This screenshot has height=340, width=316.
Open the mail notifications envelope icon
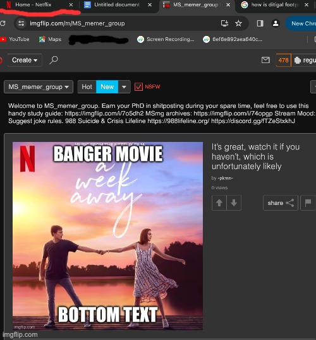(x=265, y=60)
